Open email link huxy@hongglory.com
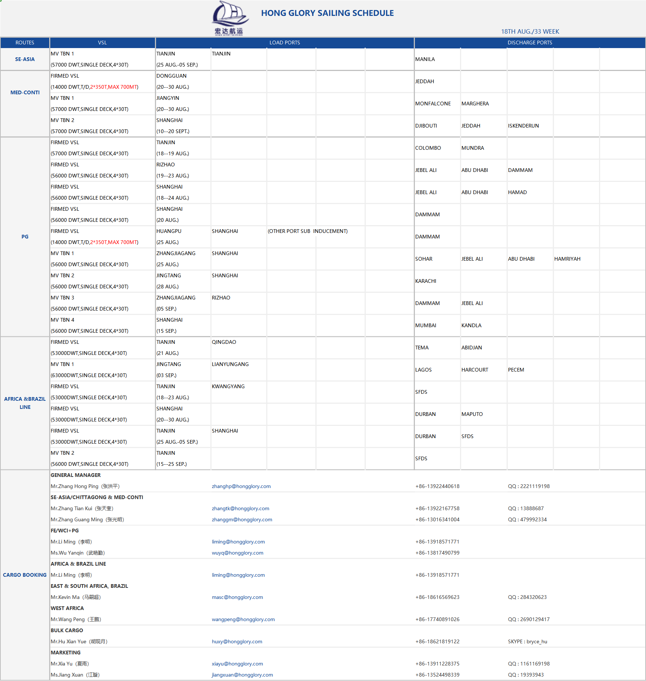 pos(237,641)
